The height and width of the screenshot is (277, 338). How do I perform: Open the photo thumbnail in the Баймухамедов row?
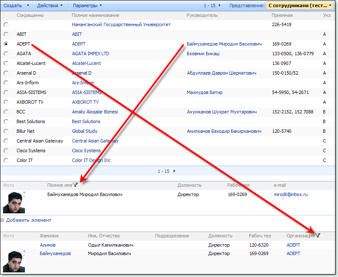click(x=14, y=261)
